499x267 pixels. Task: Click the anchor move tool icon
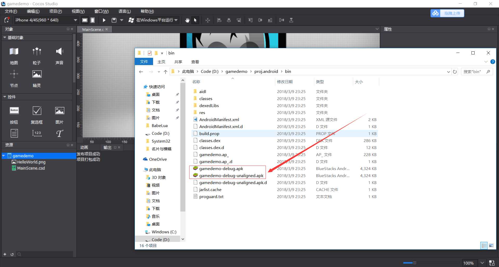coord(208,20)
